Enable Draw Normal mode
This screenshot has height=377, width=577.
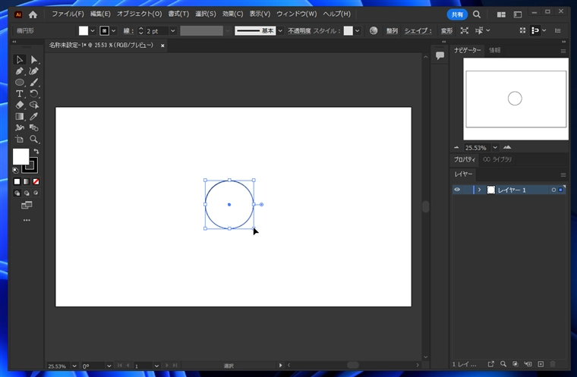coord(17,193)
